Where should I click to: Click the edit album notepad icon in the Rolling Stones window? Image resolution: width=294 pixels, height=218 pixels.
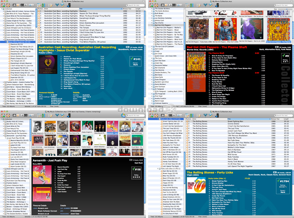point(198,115)
